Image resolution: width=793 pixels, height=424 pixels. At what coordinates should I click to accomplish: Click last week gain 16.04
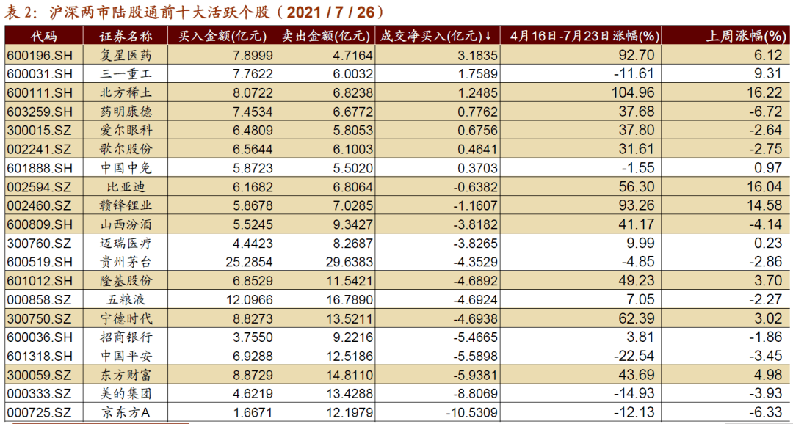point(764,187)
